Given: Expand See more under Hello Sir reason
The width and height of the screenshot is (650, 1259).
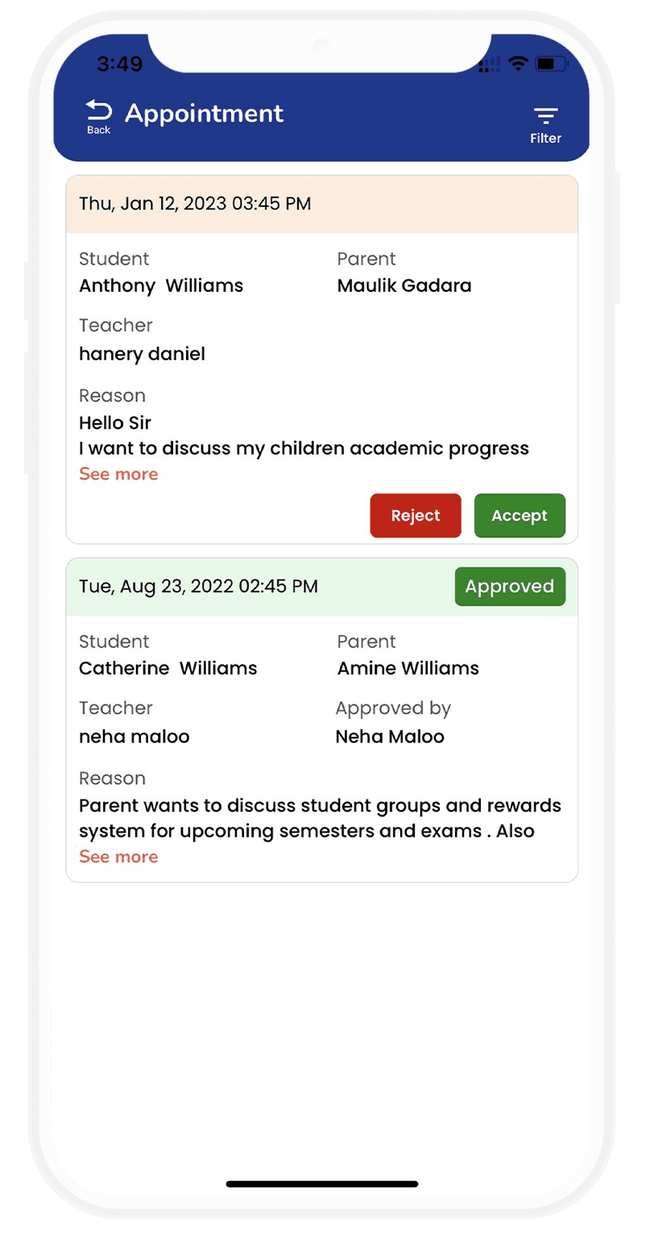Looking at the screenshot, I should click(x=118, y=474).
